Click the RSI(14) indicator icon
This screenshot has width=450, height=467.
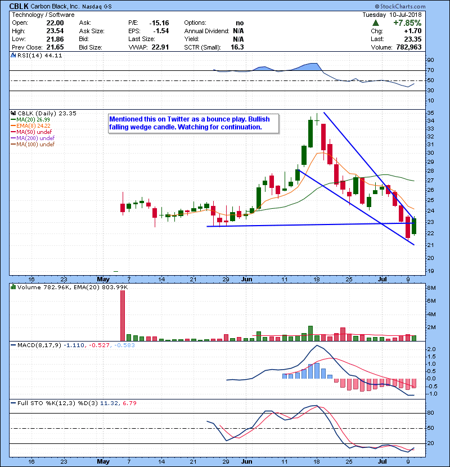(x=13, y=55)
